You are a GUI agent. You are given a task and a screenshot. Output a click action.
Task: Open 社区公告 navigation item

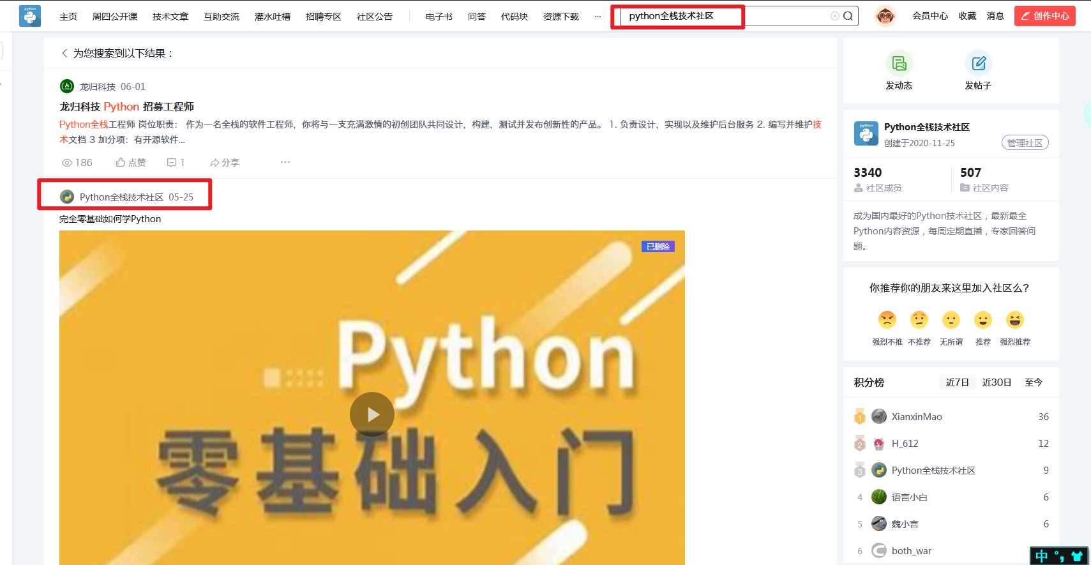pyautogui.click(x=375, y=17)
